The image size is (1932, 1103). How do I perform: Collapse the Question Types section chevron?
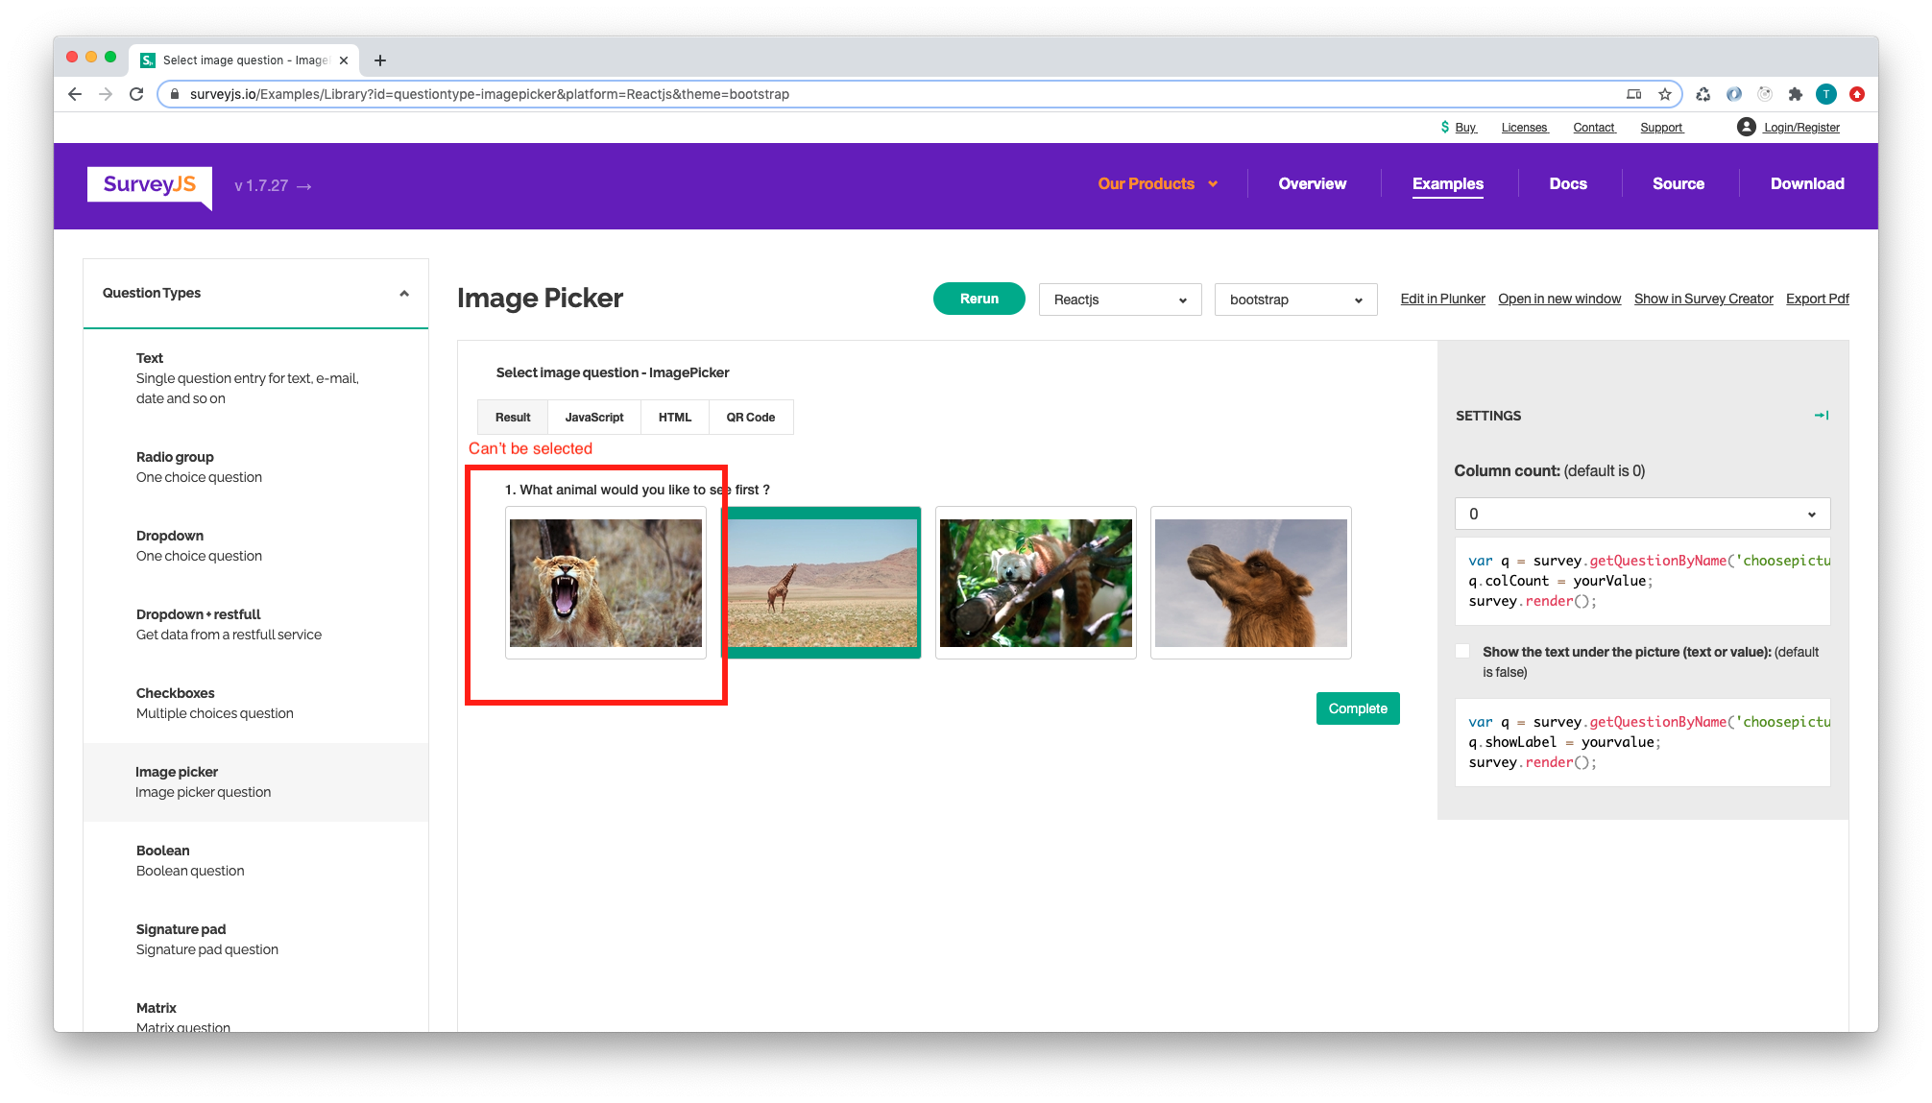click(404, 294)
